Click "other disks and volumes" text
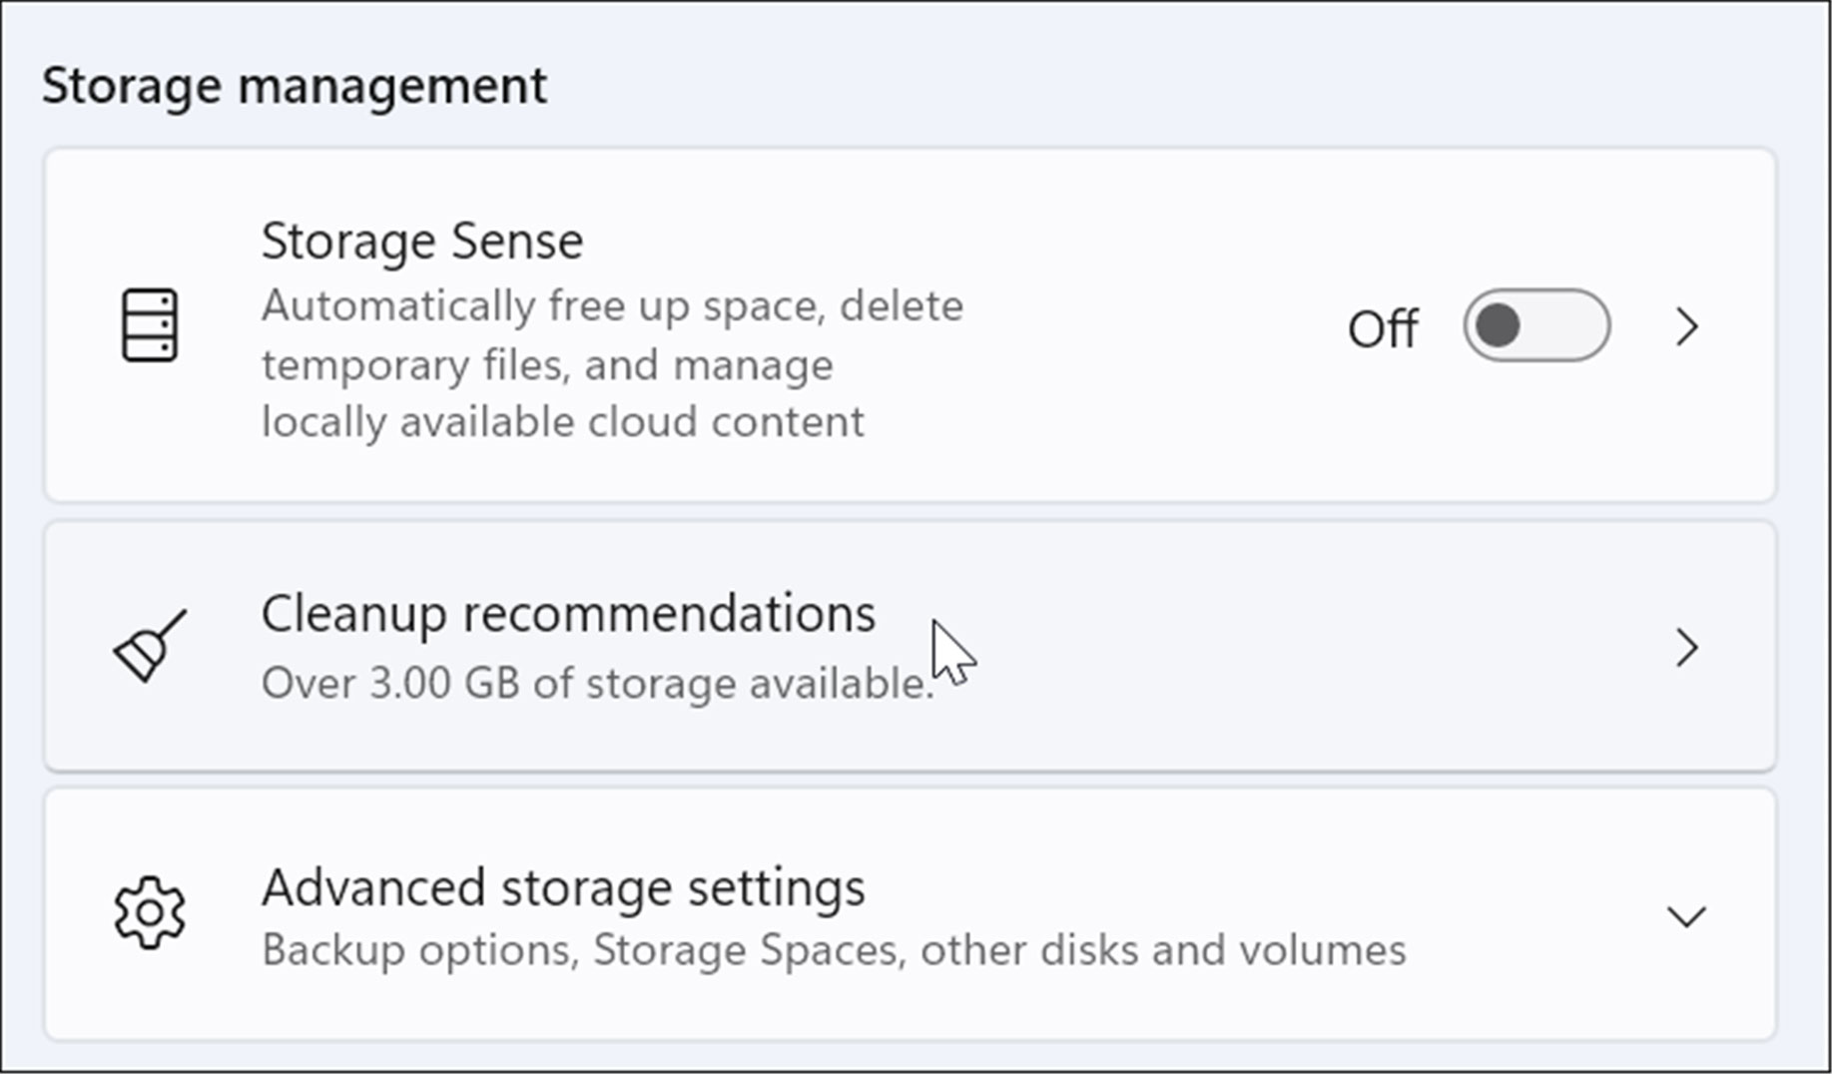The width and height of the screenshot is (1832, 1074). click(x=1162, y=950)
